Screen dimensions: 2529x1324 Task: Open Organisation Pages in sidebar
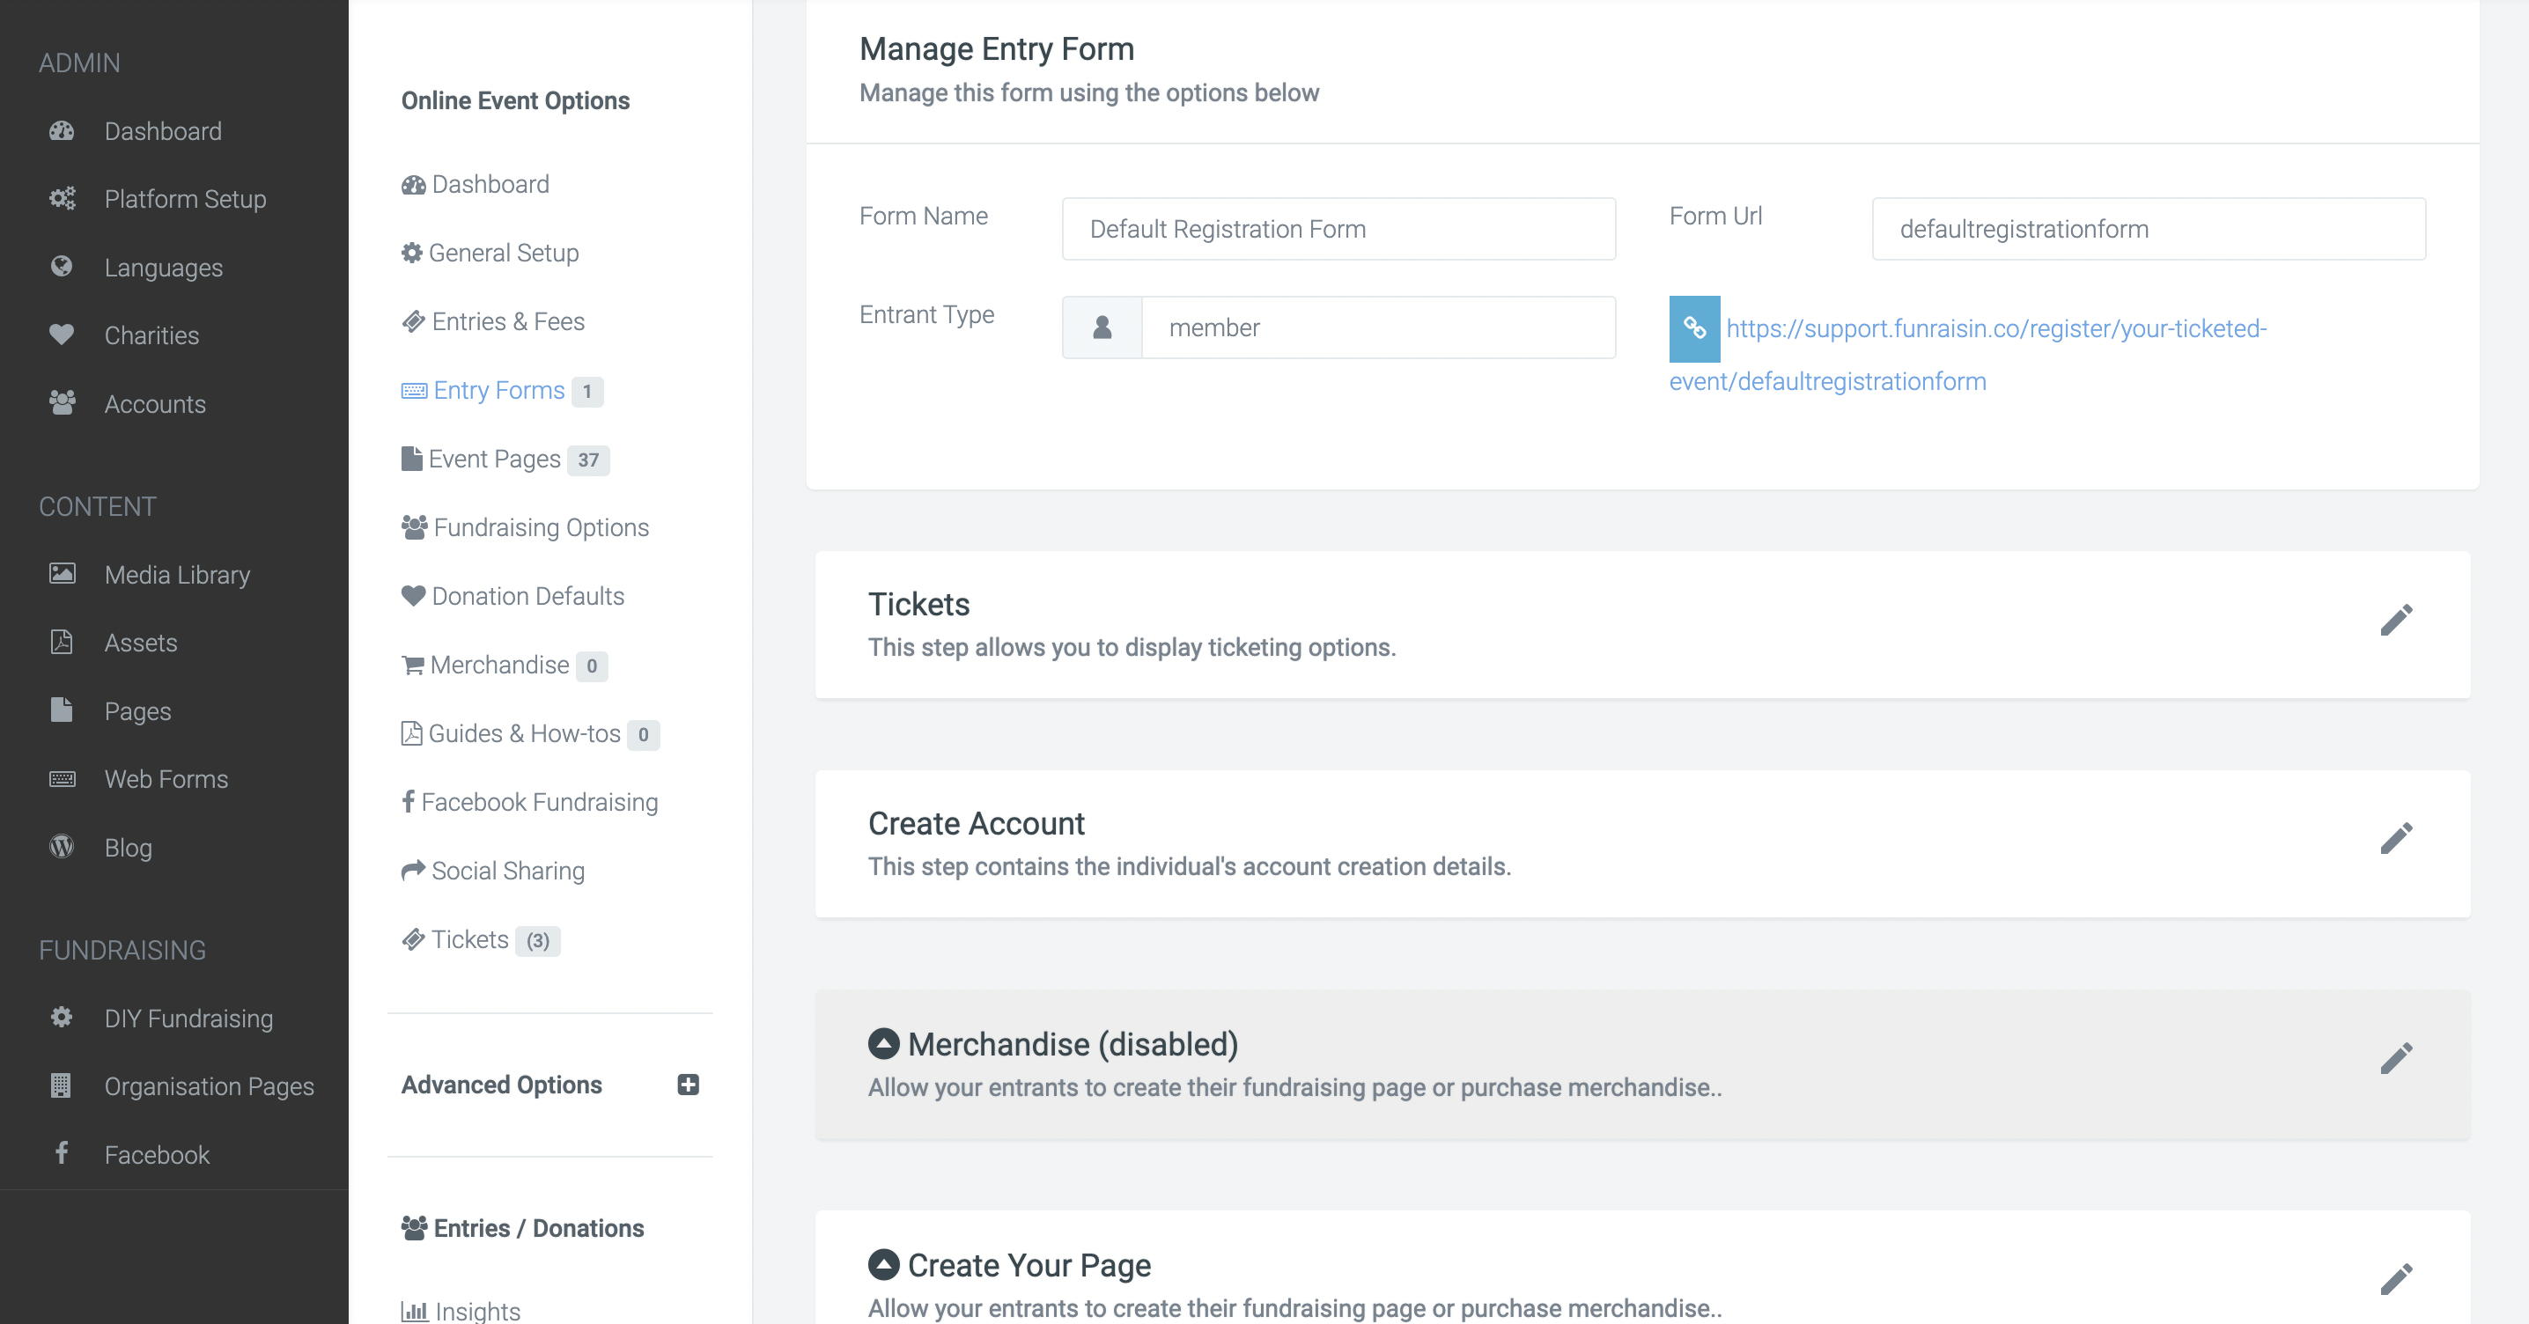209,1086
